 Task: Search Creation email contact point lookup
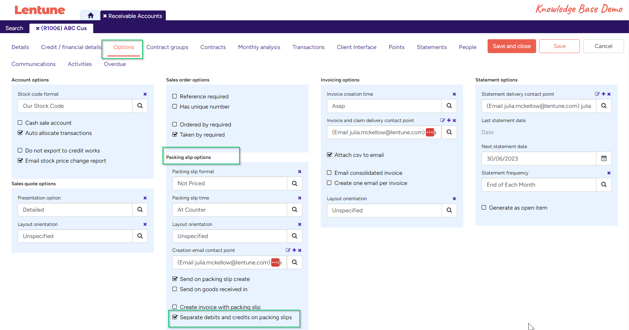point(295,262)
